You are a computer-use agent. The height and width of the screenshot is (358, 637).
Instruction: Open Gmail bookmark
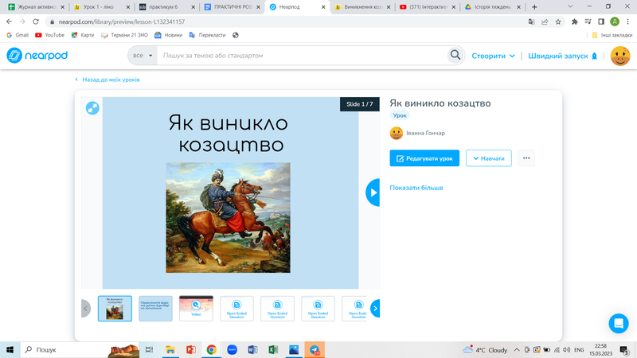coord(18,35)
